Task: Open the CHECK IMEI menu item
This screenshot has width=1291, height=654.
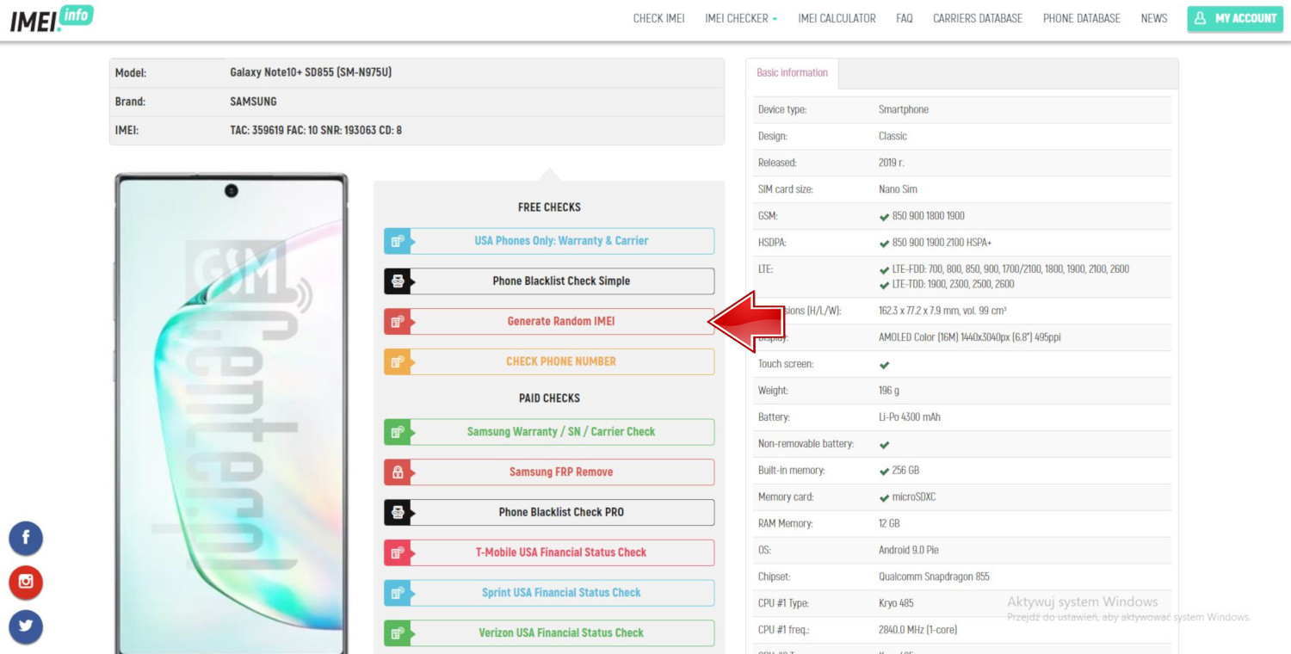Action: click(x=658, y=18)
